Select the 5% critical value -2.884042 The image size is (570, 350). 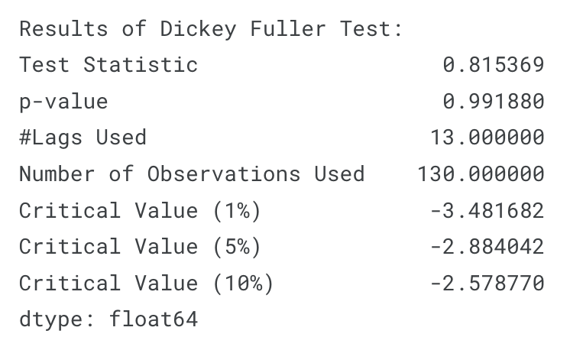point(487,247)
